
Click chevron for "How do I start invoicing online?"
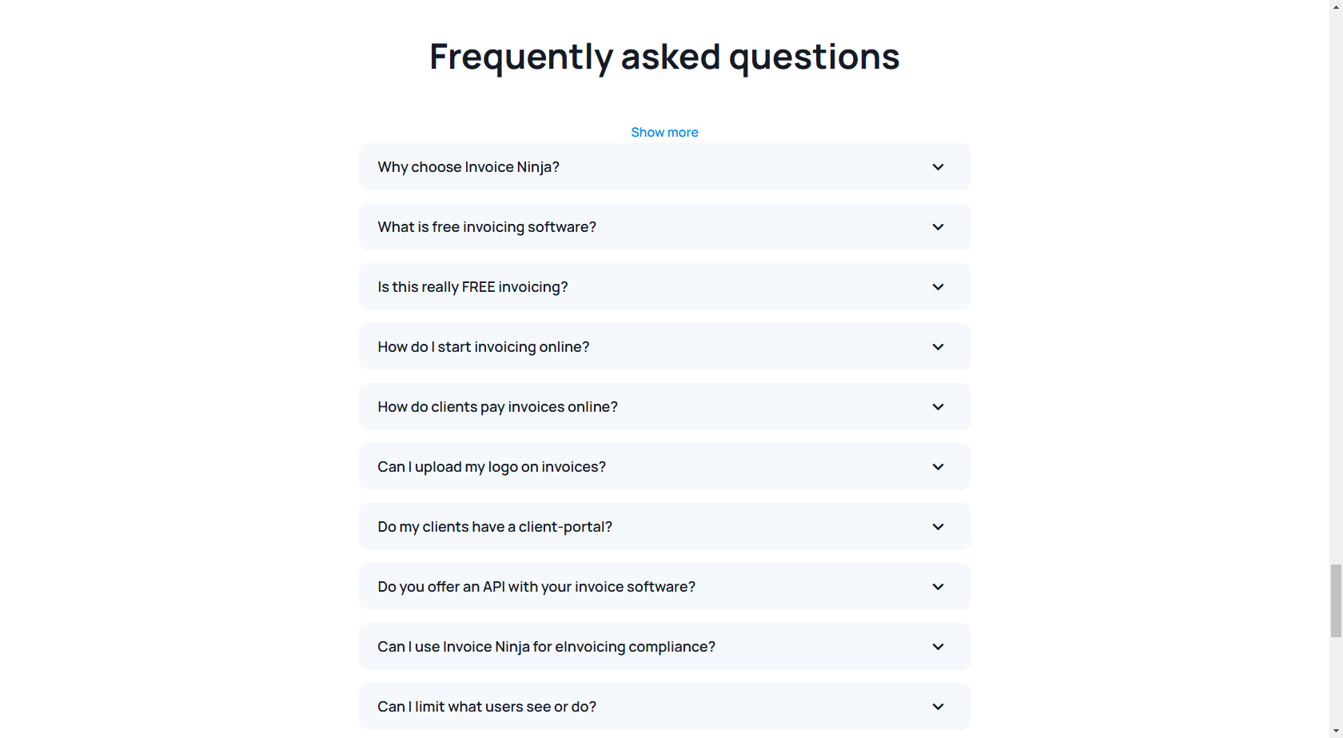pos(938,347)
